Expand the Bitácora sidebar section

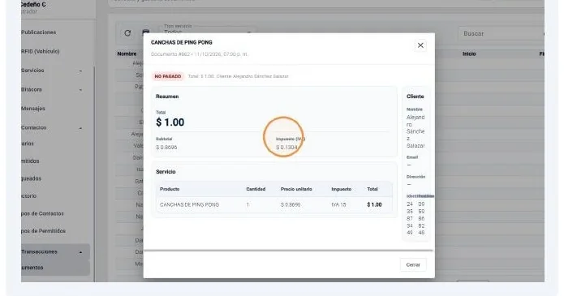click(51, 89)
